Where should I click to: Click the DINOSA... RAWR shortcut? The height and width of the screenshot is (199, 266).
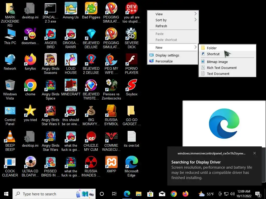71,39
